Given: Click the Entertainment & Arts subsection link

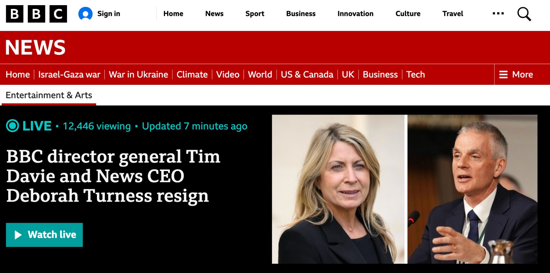Looking at the screenshot, I should pos(49,95).
